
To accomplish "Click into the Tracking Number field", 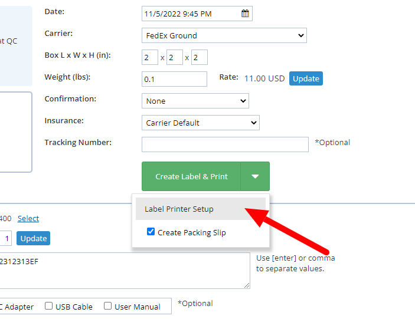I will pos(225,144).
